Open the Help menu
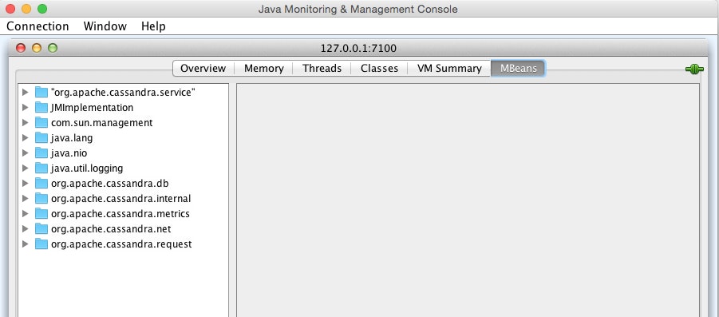 pyautogui.click(x=153, y=26)
